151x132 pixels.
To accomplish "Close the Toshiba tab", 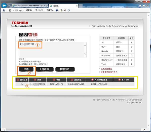I will pyautogui.click(x=77, y=6).
